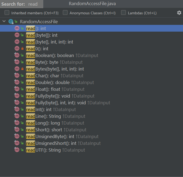Click the method icon for readLine()
183x177 pixels.
pos(17,116)
